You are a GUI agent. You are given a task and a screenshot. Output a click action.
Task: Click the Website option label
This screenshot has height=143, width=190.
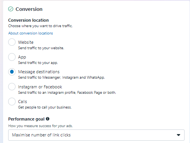pos(26,42)
